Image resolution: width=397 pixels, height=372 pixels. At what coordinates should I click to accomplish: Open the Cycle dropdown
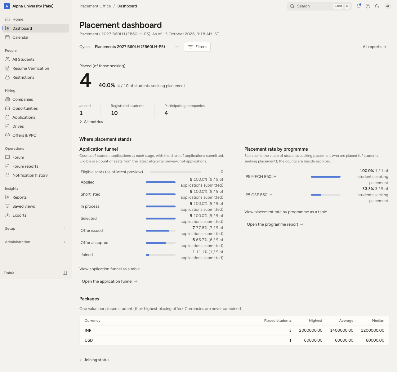pyautogui.click(x=136, y=47)
